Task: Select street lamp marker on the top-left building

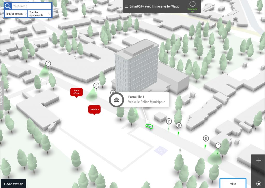Action: (48, 63)
